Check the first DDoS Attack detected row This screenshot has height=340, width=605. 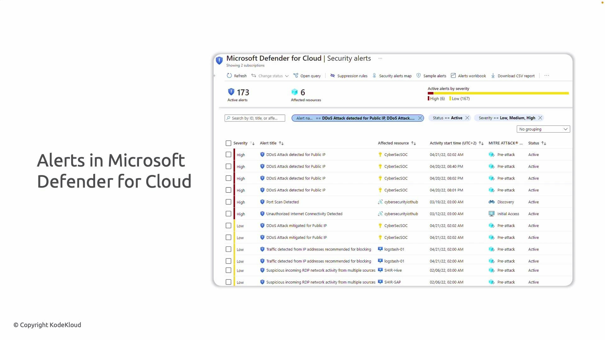pos(228,155)
